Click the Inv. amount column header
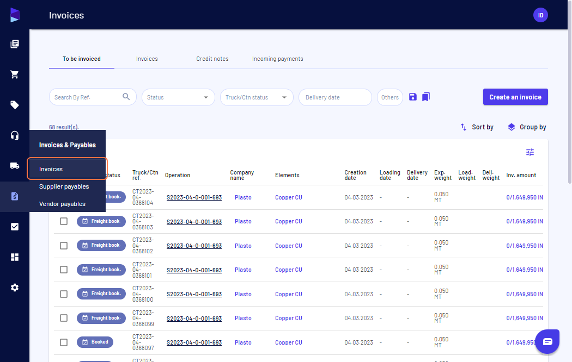This screenshot has height=362, width=572. coord(521,175)
